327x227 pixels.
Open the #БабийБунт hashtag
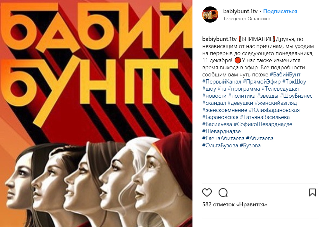[x=285, y=74]
